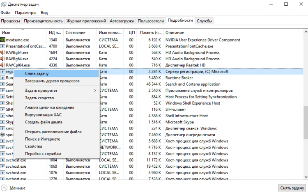Viewport: 308px width, 196px height.
Task: Click Сервер регистрации, (C) Microsoft description
Action: coord(197,71)
